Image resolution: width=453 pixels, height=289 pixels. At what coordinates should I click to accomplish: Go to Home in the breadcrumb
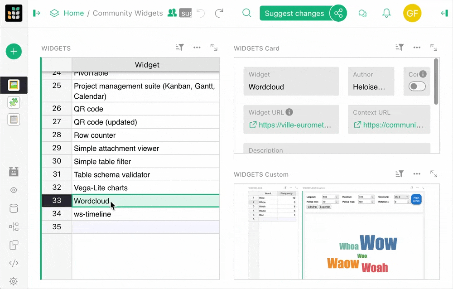click(73, 13)
